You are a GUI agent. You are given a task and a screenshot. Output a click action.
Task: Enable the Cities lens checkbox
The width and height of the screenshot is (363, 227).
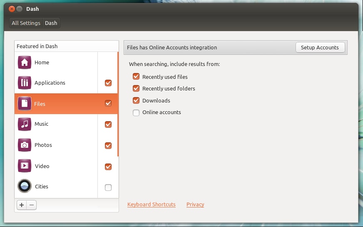click(108, 187)
